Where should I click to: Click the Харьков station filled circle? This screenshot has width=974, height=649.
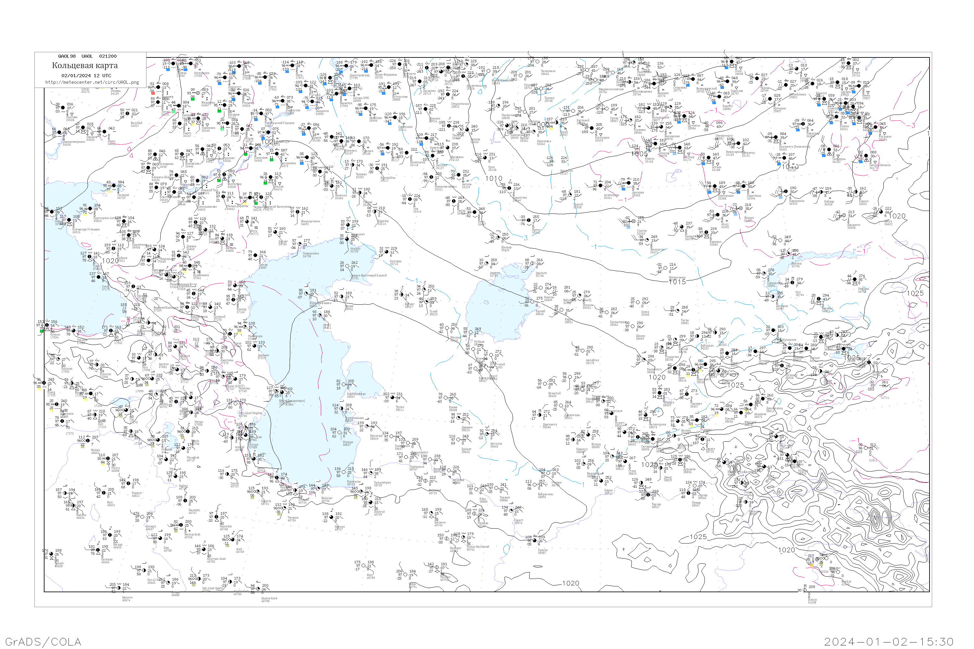[x=83, y=128]
